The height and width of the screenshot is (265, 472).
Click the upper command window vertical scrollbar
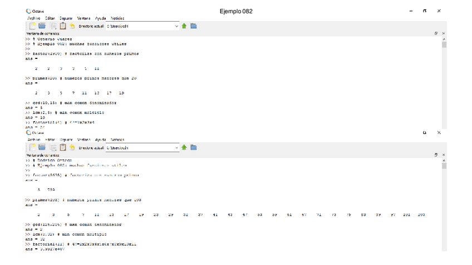point(444,83)
